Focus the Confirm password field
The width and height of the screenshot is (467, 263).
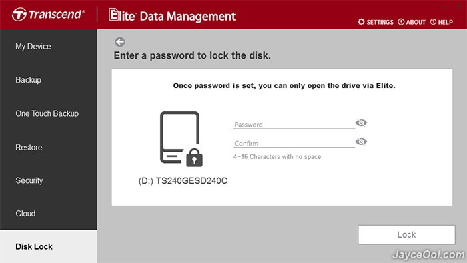294,143
